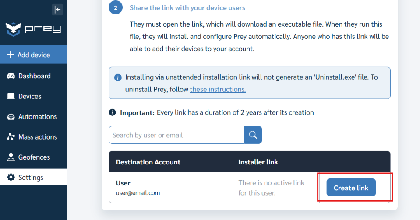Image resolution: width=420 pixels, height=220 pixels.
Task: Go to the Automations section
Action: pyautogui.click(x=33, y=117)
